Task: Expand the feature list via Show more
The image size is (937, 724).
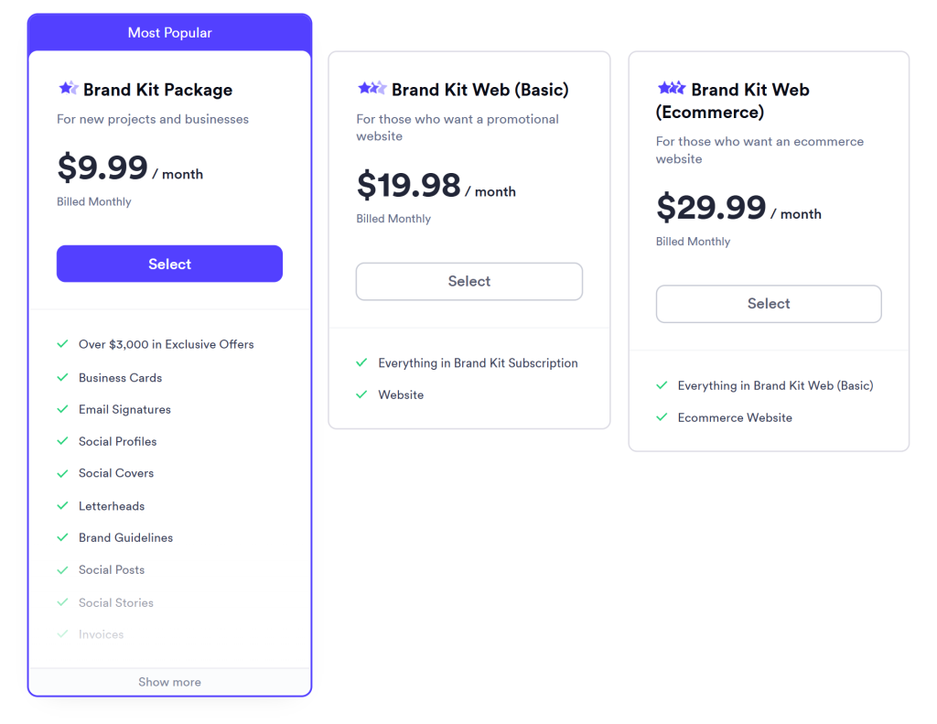Action: click(169, 681)
